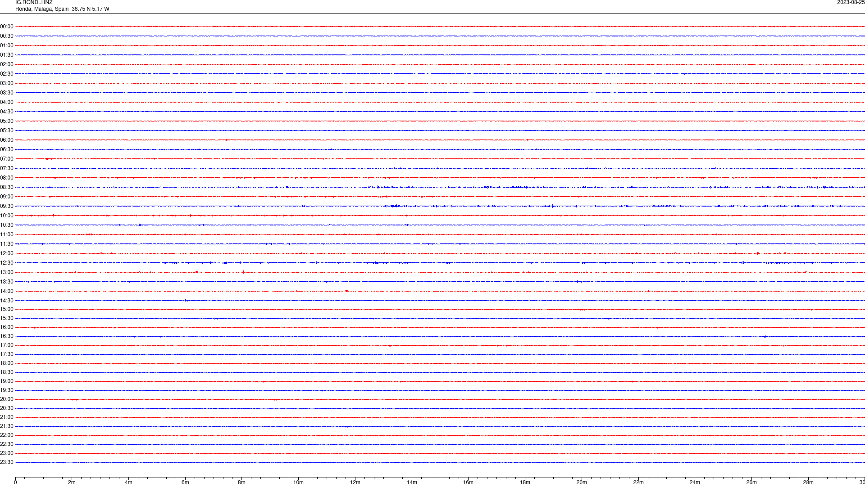Select the 13:00 time row label
The height and width of the screenshot is (486, 865).
(7, 272)
